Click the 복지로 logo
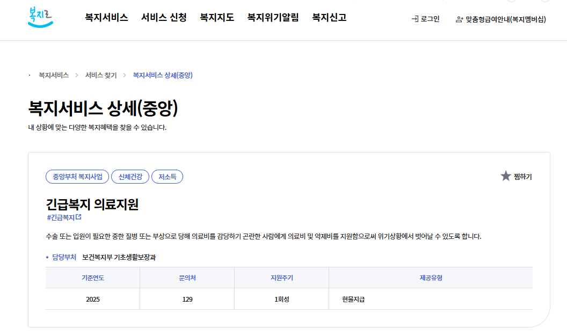Viewport: 567px width, 335px height. pos(40,17)
